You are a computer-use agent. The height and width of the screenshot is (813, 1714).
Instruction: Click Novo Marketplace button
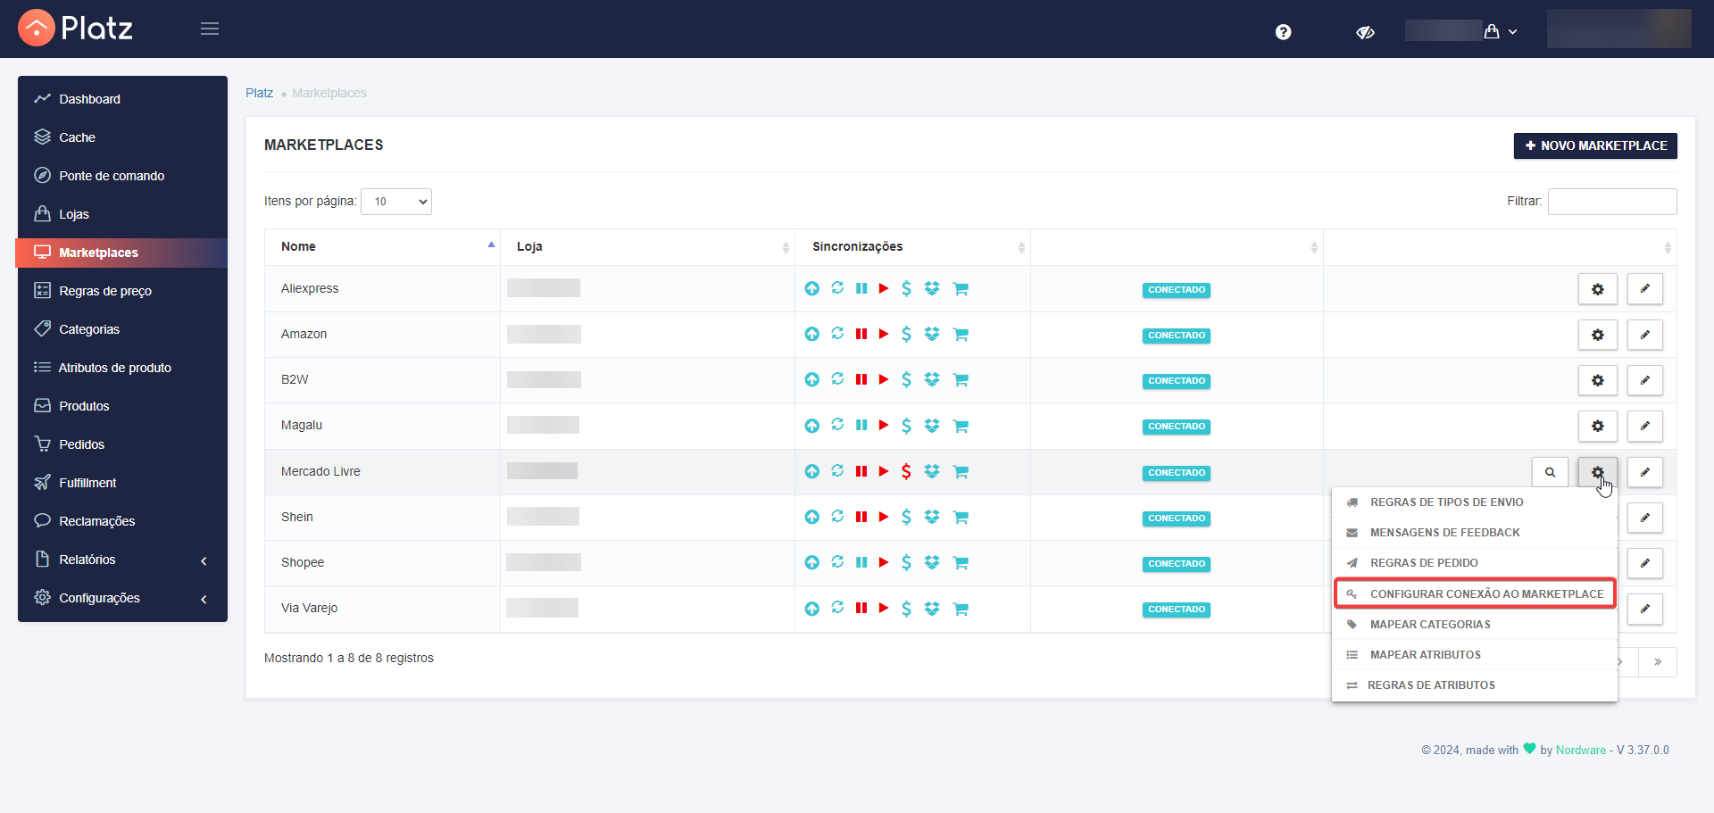1595,145
